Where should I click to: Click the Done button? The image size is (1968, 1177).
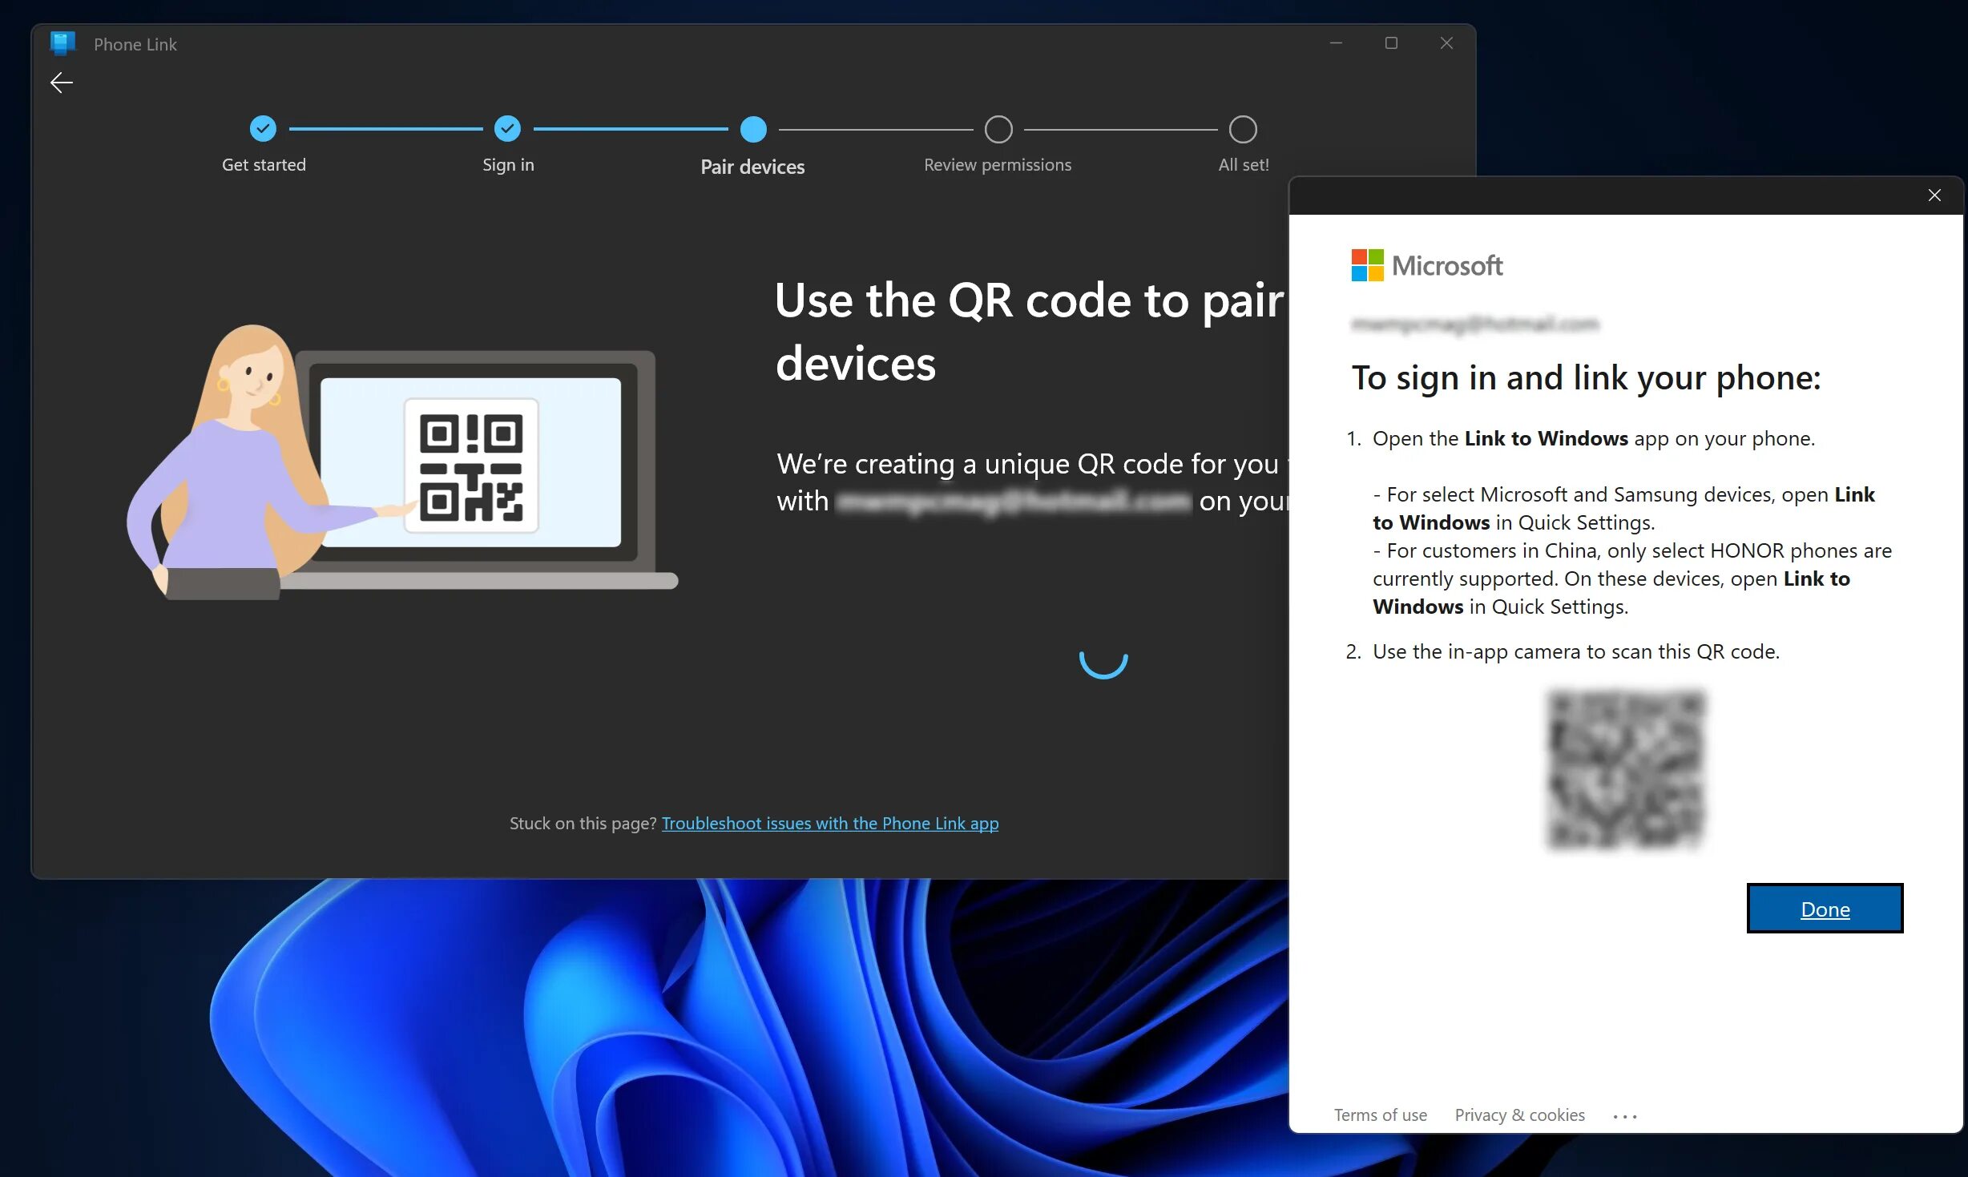tap(1825, 909)
